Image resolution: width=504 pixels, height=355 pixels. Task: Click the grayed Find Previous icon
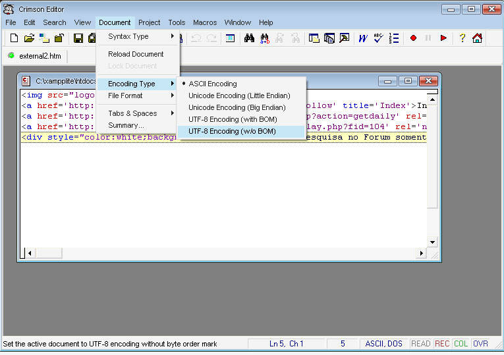click(x=295, y=38)
